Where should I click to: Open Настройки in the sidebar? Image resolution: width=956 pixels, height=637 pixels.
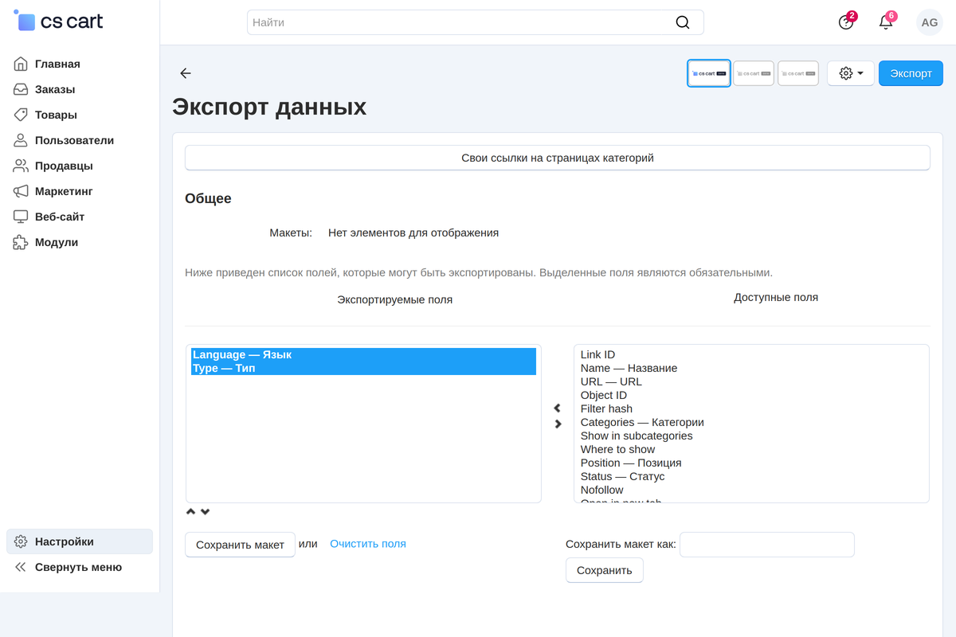click(x=80, y=541)
